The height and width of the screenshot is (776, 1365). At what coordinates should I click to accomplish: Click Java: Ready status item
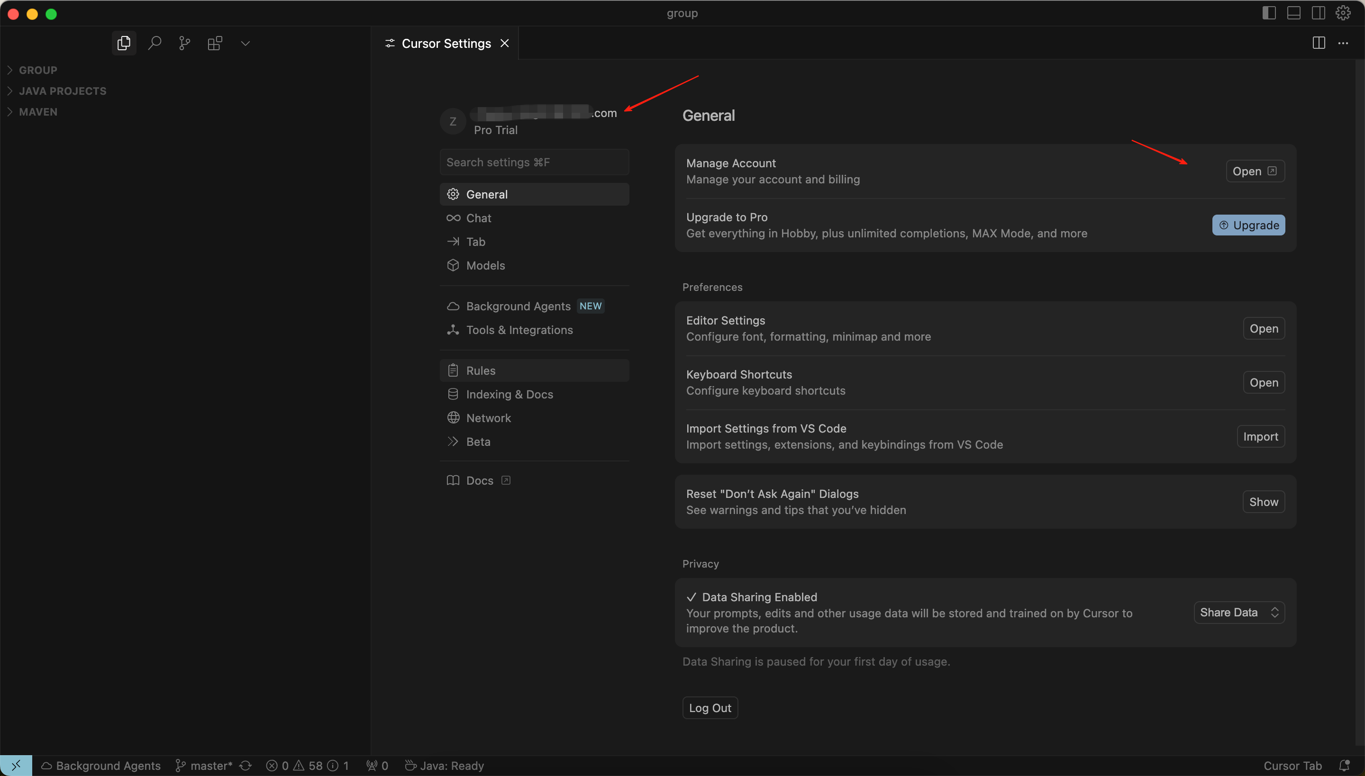[x=445, y=766]
